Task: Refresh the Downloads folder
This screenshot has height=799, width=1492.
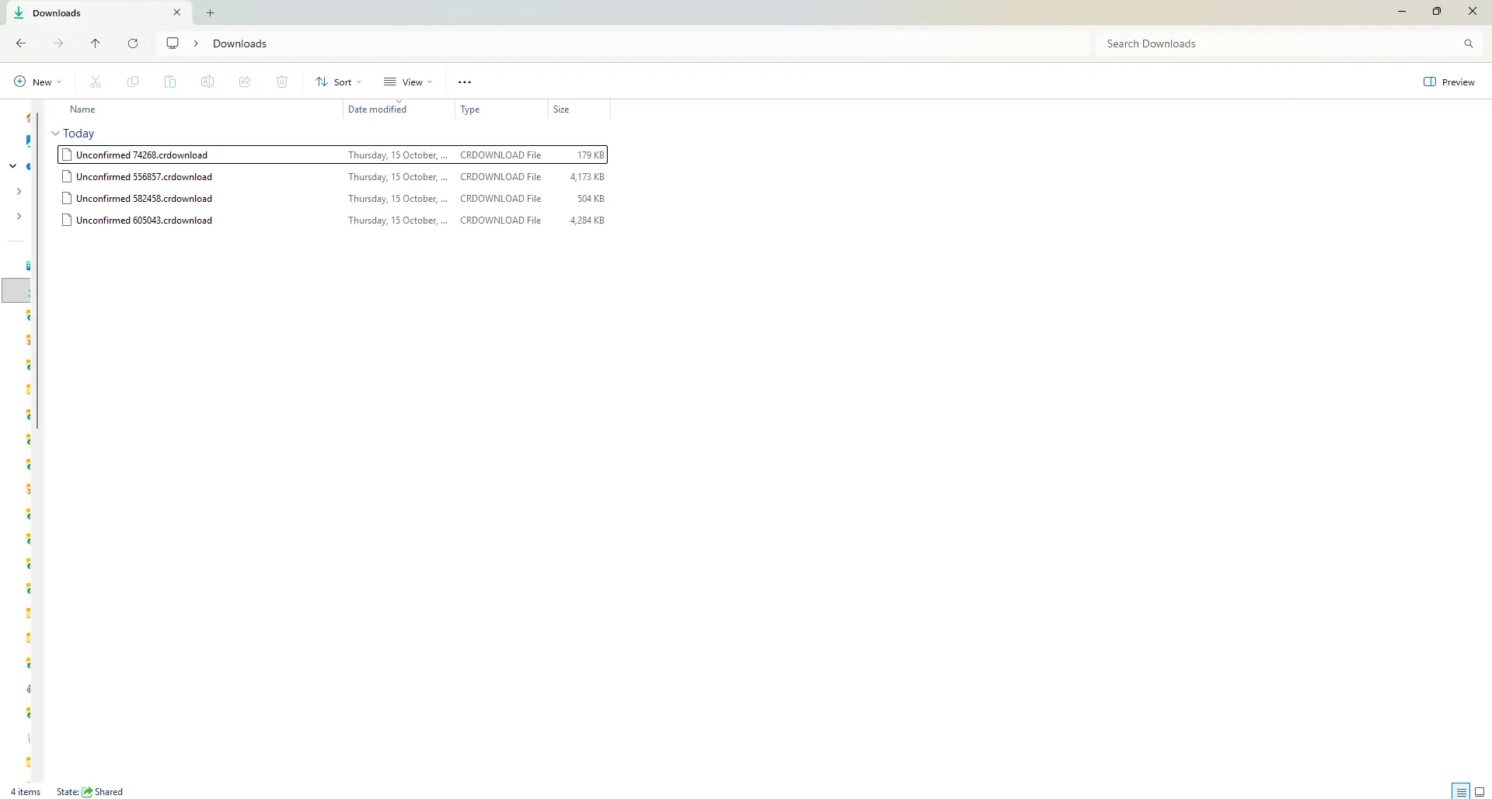Action: point(133,43)
